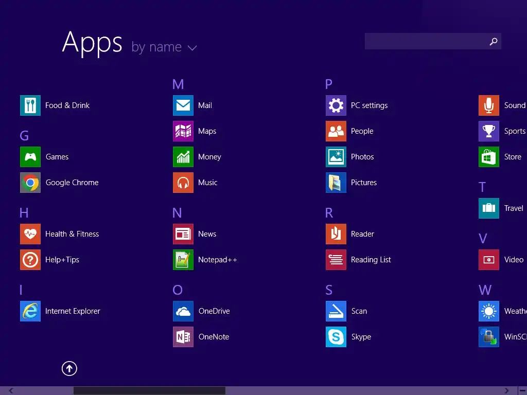
Task: Click the 'OneNote' label text
Action: (x=214, y=336)
